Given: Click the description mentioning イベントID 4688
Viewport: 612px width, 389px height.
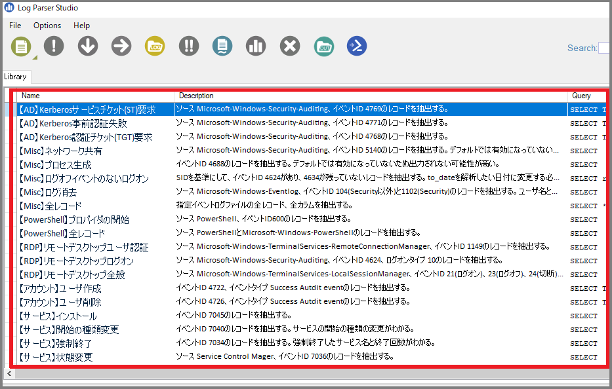Looking at the screenshot, I should (338, 164).
